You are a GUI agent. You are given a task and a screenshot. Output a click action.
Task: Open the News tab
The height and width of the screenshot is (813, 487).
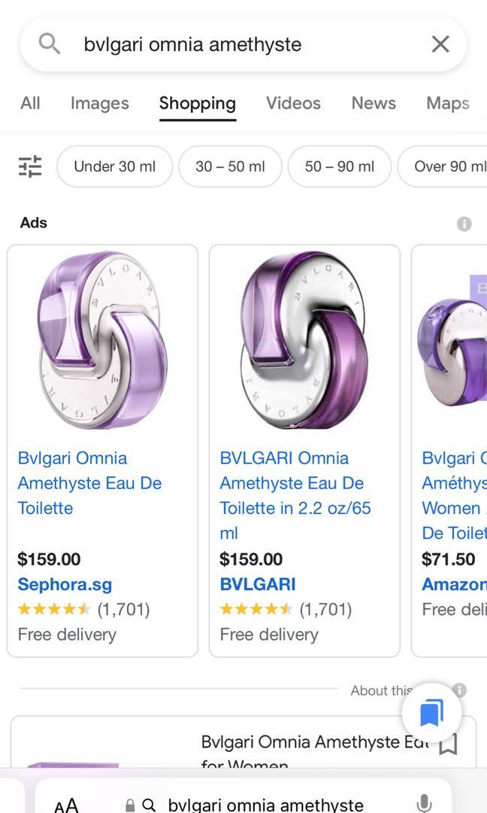tap(374, 103)
